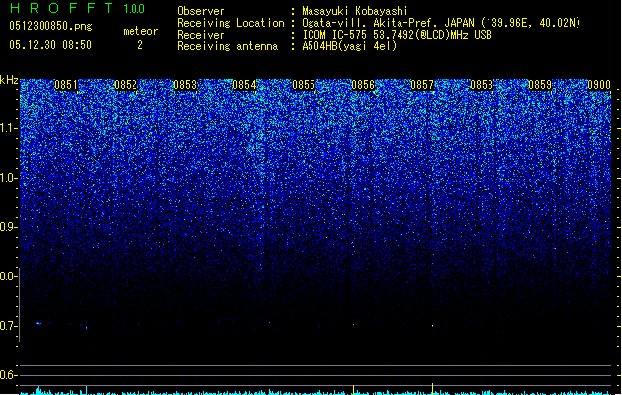The width and height of the screenshot is (622, 395).
Task: Click the meteor count value 2
Action: pos(140,45)
